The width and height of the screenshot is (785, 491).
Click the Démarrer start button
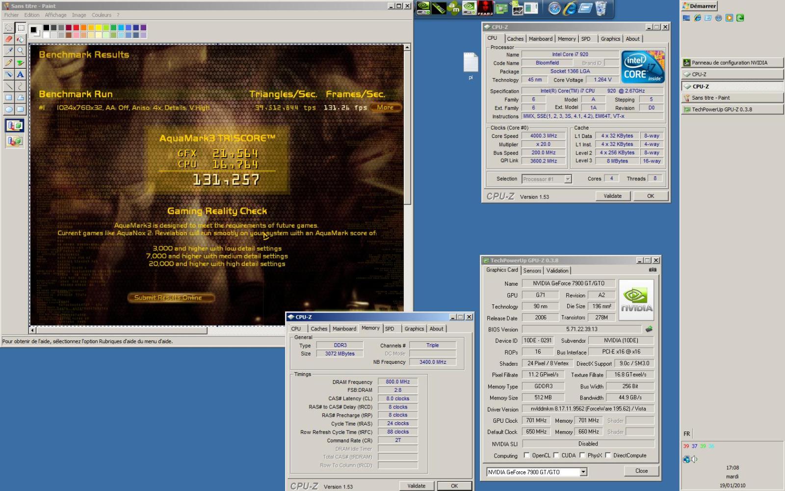tap(700, 6)
